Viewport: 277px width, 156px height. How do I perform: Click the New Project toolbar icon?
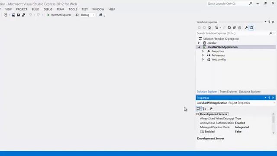(x=6, y=15)
